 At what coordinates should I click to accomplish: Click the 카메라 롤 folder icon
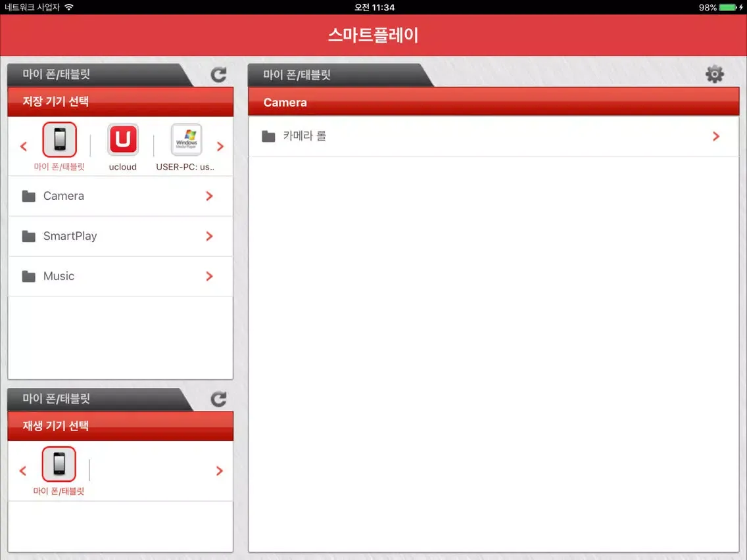269,137
